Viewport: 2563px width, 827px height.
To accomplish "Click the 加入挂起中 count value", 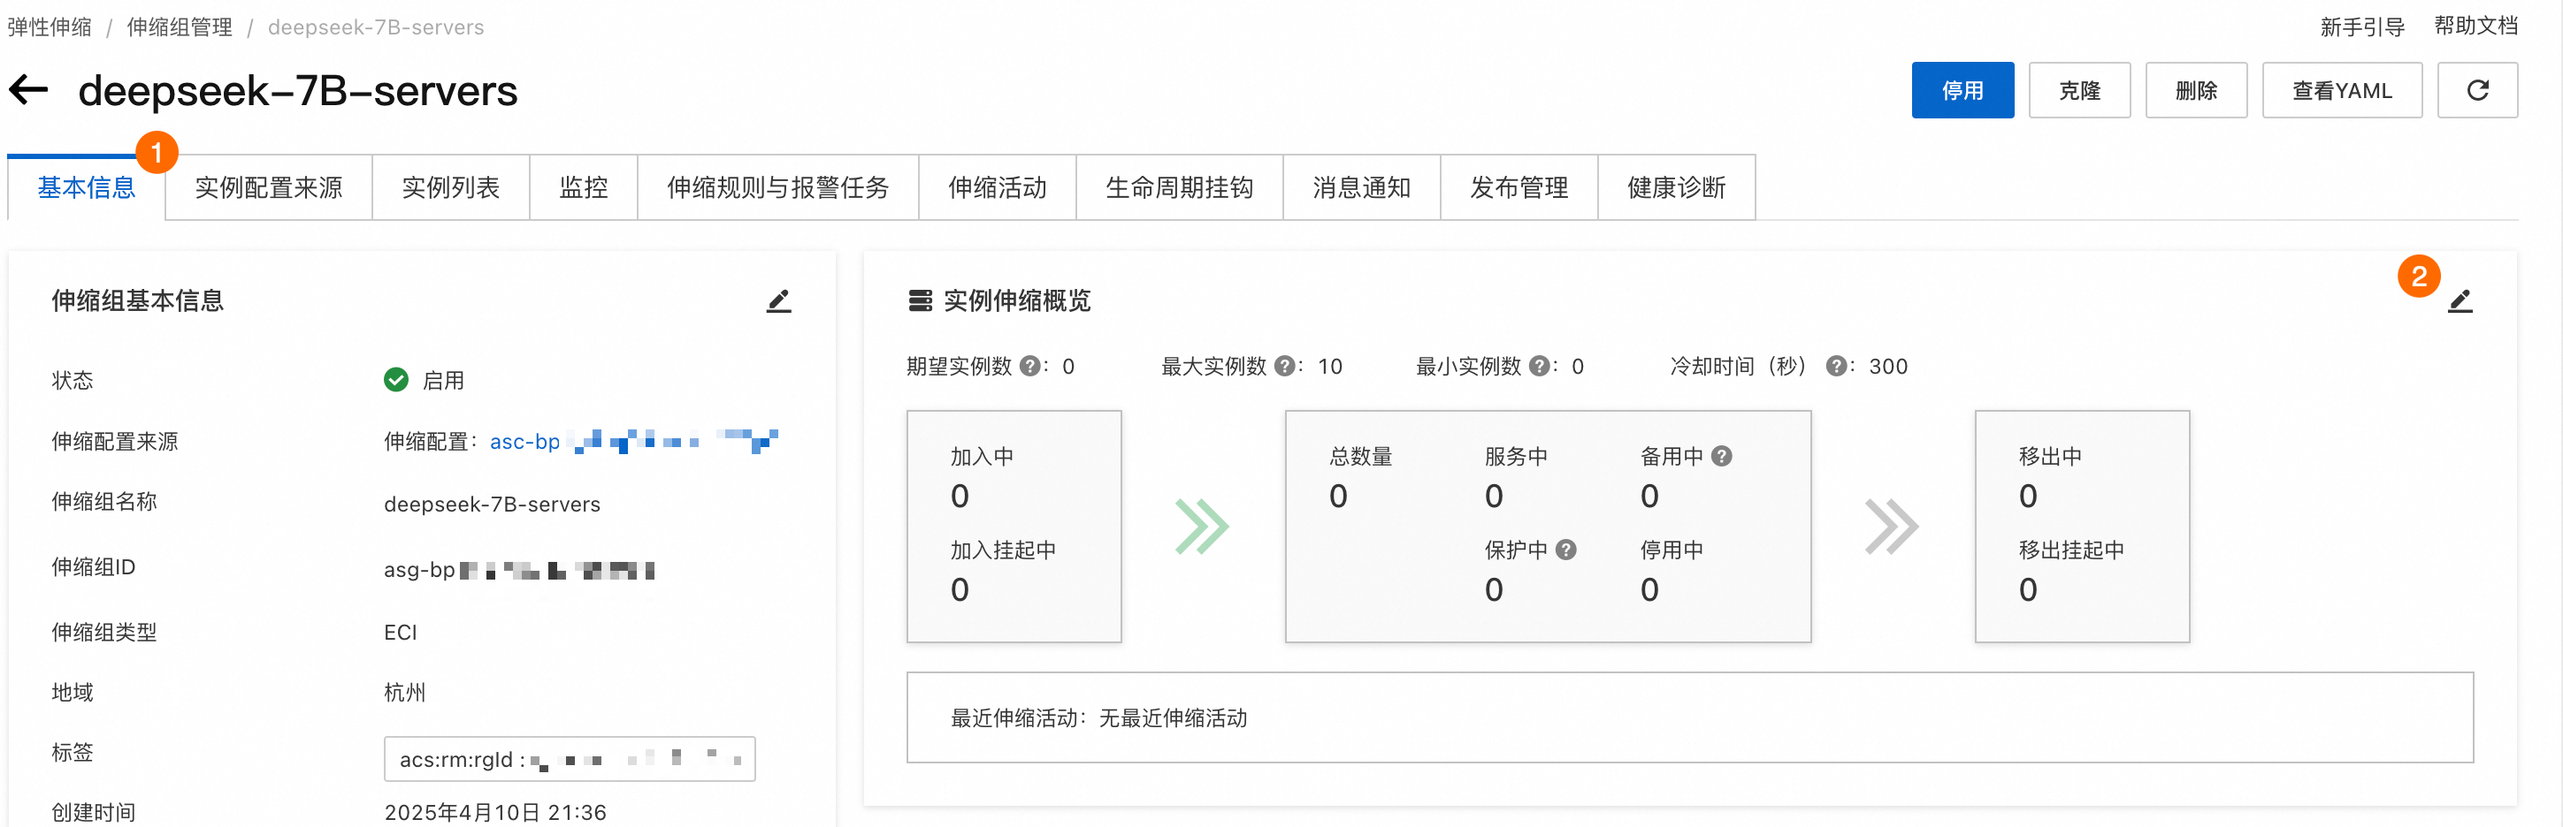I will tap(959, 589).
